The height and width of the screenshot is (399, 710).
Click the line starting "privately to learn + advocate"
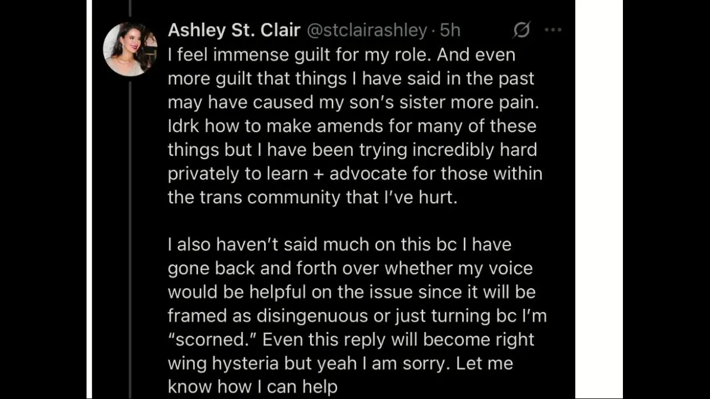point(354,174)
